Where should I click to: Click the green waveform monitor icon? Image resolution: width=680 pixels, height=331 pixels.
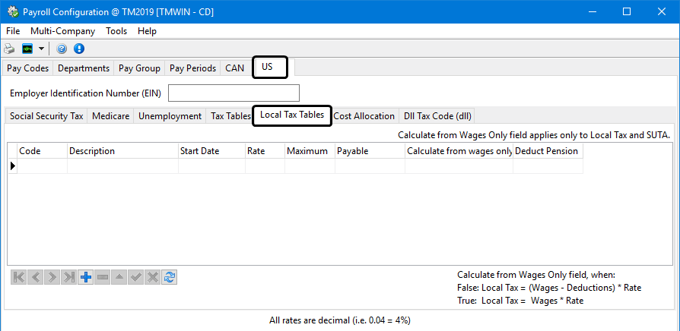click(x=27, y=49)
